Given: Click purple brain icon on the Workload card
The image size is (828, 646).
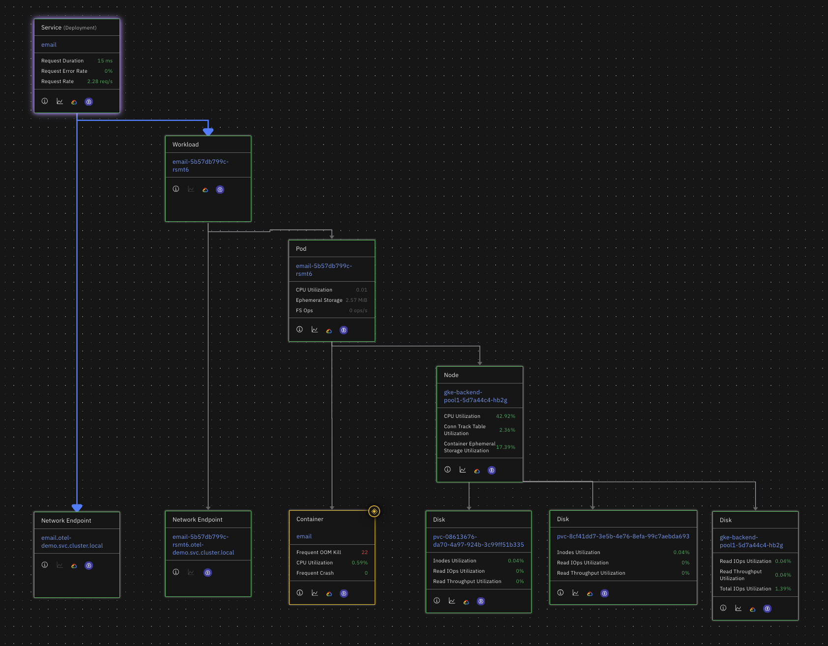Looking at the screenshot, I should pyautogui.click(x=220, y=190).
